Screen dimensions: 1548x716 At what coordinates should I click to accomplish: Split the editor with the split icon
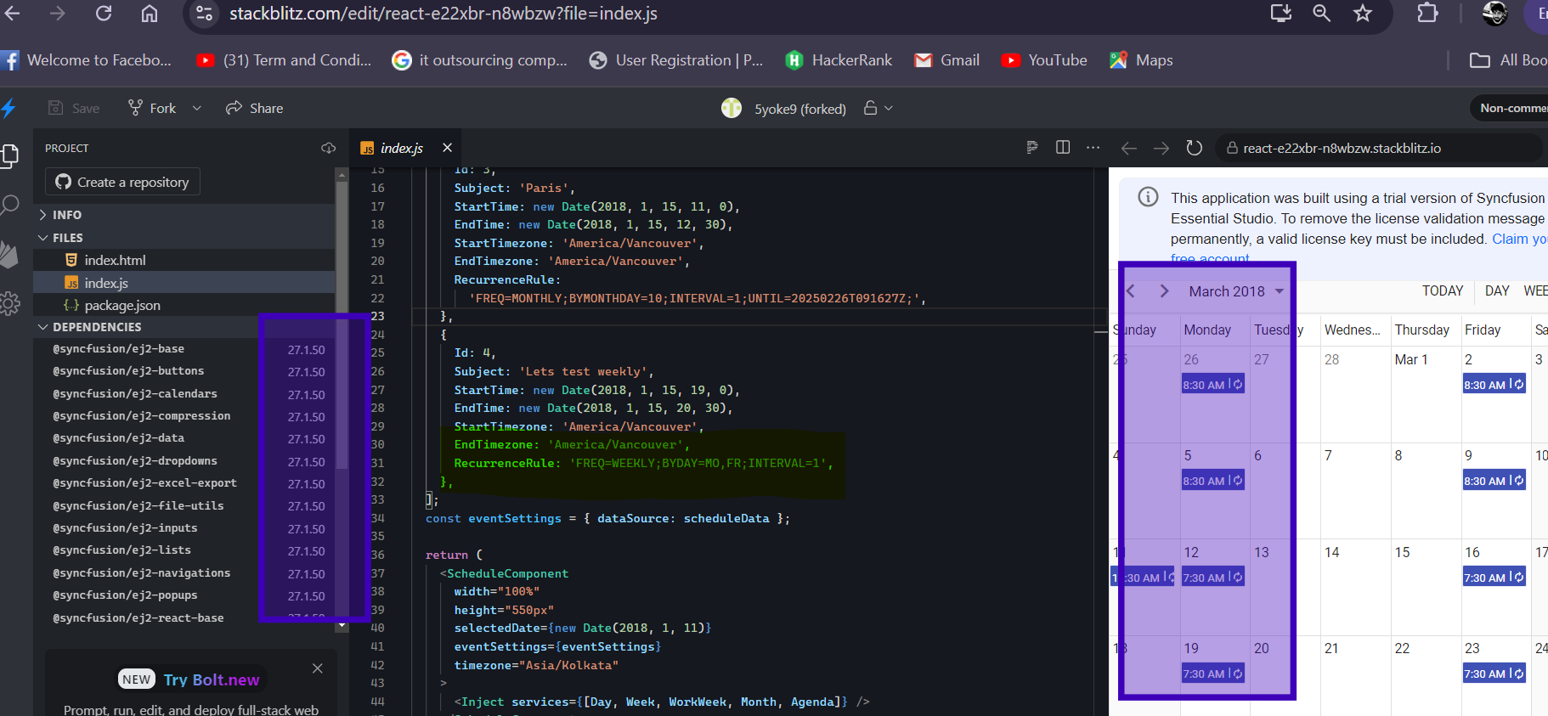pyautogui.click(x=1063, y=148)
